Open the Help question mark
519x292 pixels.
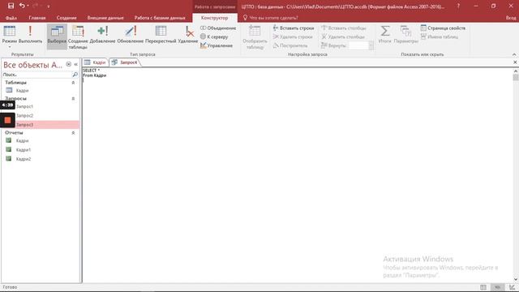tap(458, 6)
